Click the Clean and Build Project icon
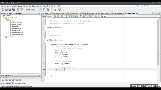 tap(48, 9)
